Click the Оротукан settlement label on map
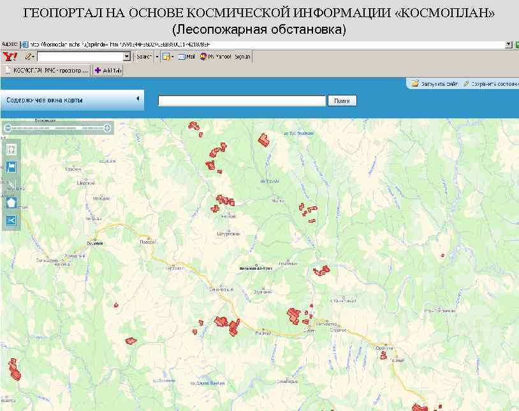The height and width of the screenshot is (411, 519). (384, 348)
